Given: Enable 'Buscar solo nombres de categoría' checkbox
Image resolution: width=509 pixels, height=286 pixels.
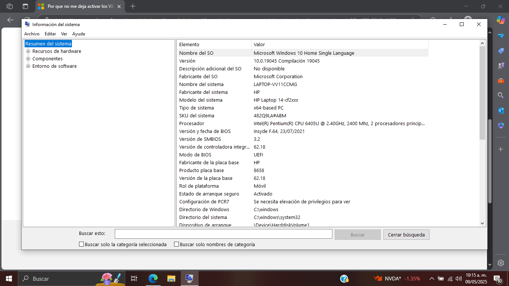Looking at the screenshot, I should point(177,244).
